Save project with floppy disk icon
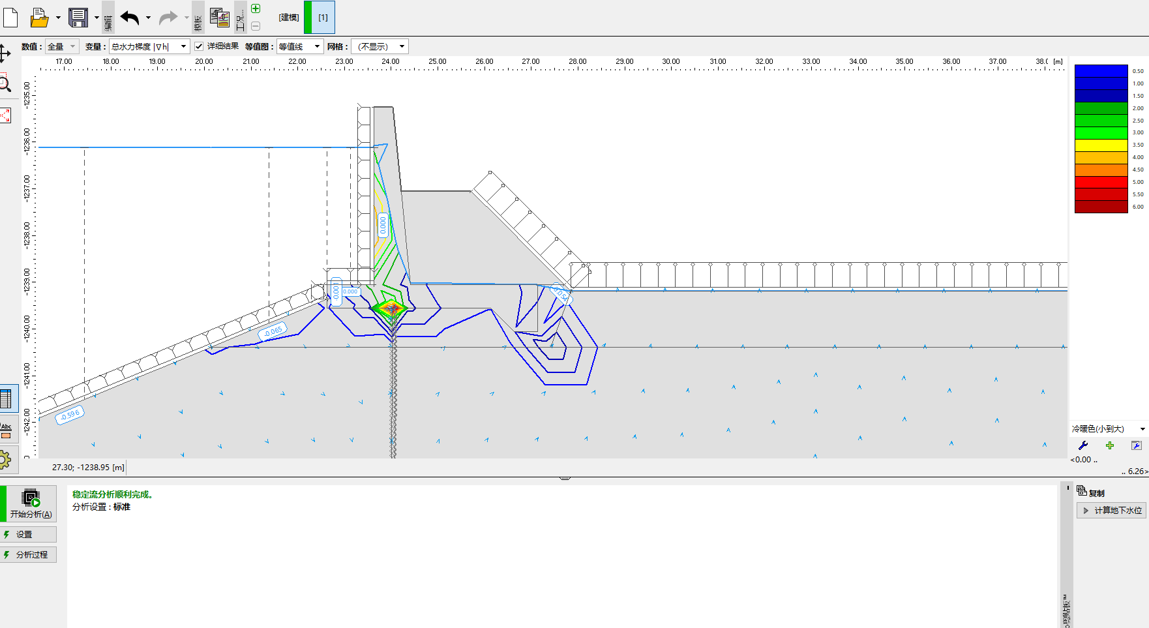The height and width of the screenshot is (628, 1149). [x=78, y=18]
